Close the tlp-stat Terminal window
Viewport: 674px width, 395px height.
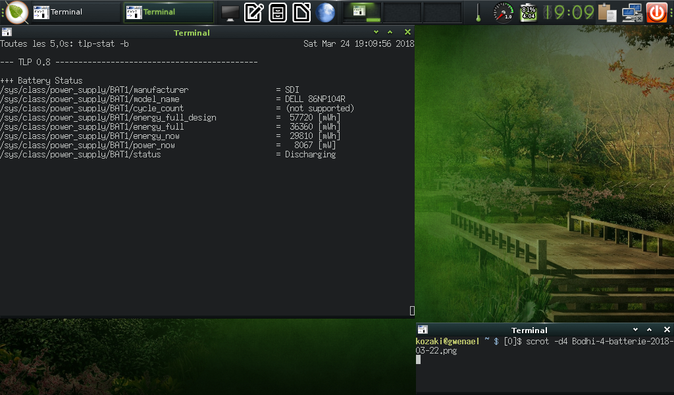[407, 32]
